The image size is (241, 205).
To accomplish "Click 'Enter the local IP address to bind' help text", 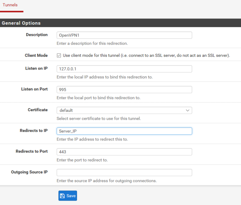I will 105,77.
